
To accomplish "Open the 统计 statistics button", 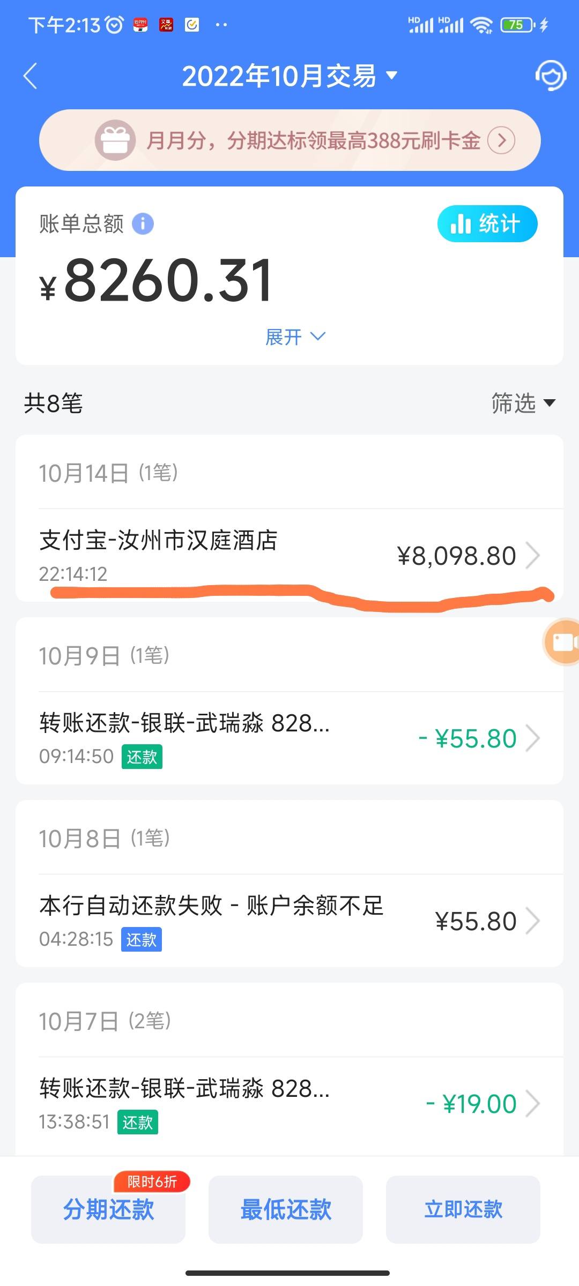I will (487, 223).
